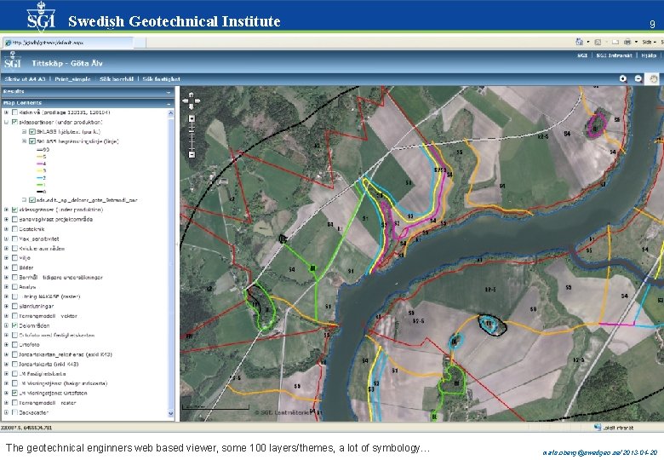Select the zoom out magnifier tool
664x460 pixels.
[638, 78]
